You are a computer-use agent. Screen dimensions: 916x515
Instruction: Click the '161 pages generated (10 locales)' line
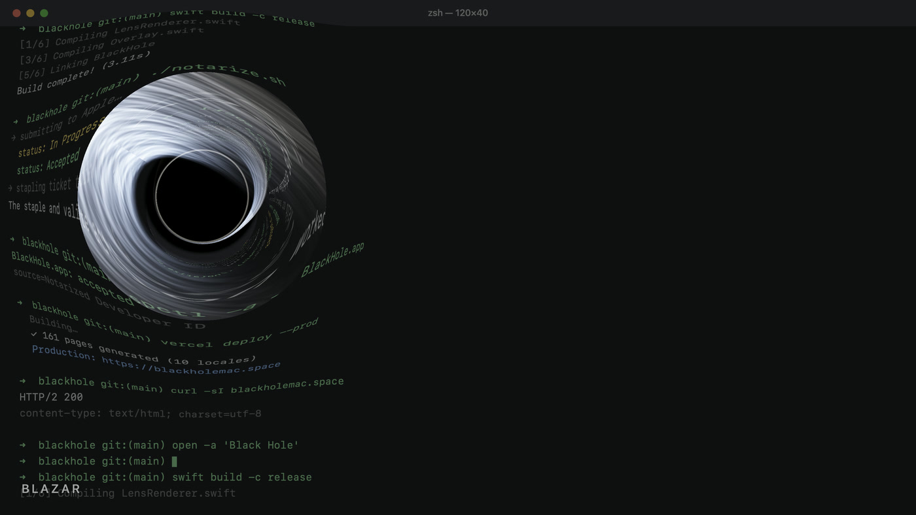pyautogui.click(x=143, y=350)
